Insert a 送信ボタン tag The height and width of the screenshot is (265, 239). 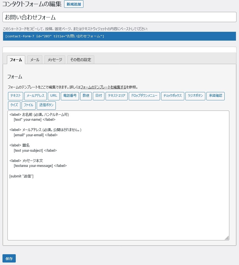coord(46,106)
